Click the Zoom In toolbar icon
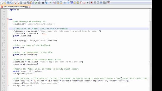This screenshot has width=162, height=91. (x=51, y=3)
